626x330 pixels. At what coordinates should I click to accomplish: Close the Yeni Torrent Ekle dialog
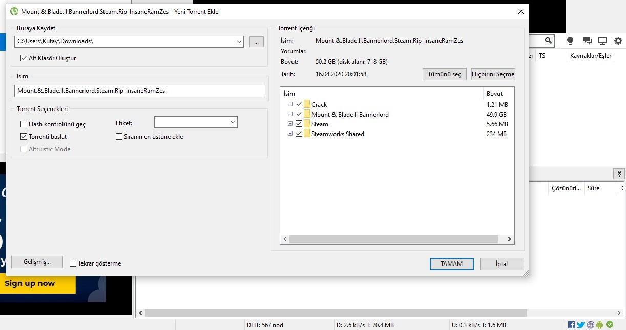[520, 11]
